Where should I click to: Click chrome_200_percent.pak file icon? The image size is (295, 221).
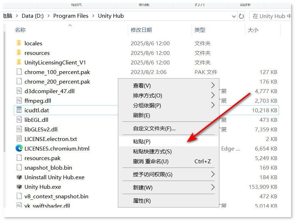pos(19,81)
